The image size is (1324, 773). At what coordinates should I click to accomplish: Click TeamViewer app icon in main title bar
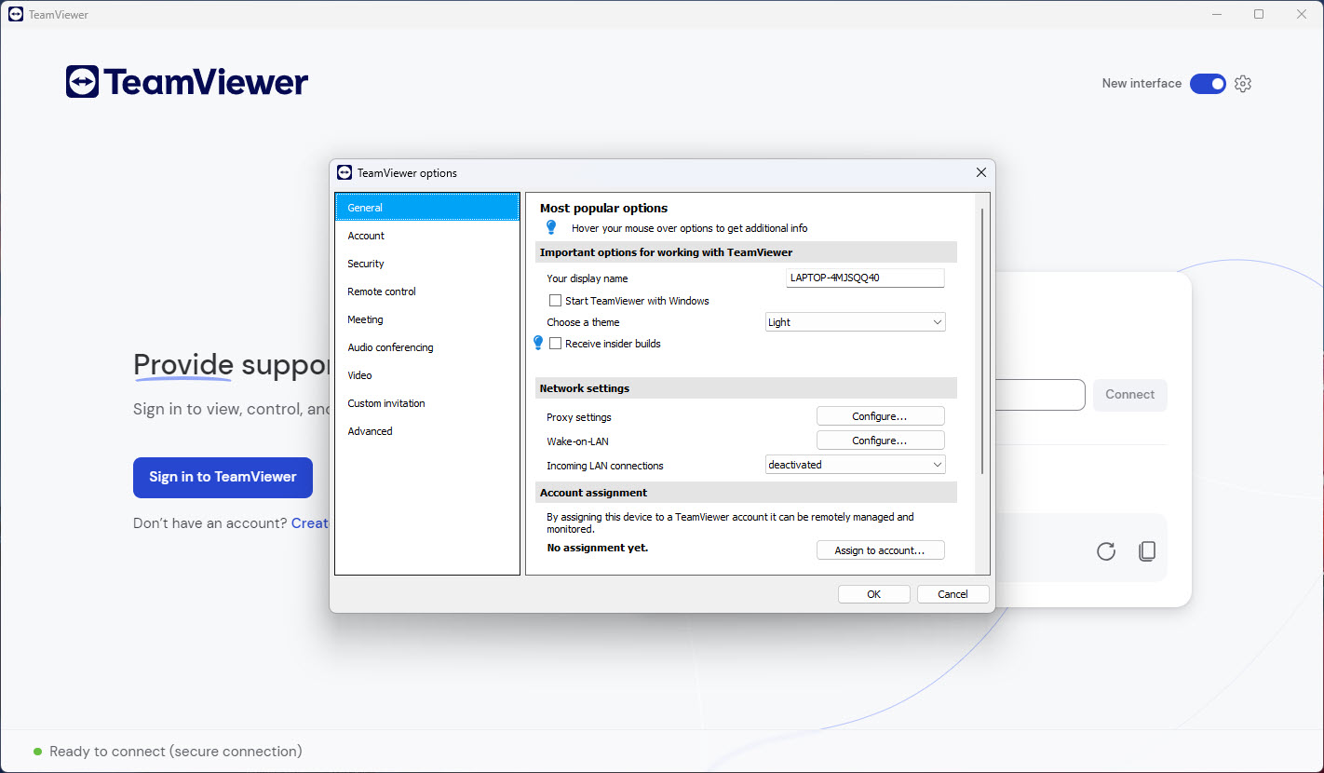tap(16, 15)
